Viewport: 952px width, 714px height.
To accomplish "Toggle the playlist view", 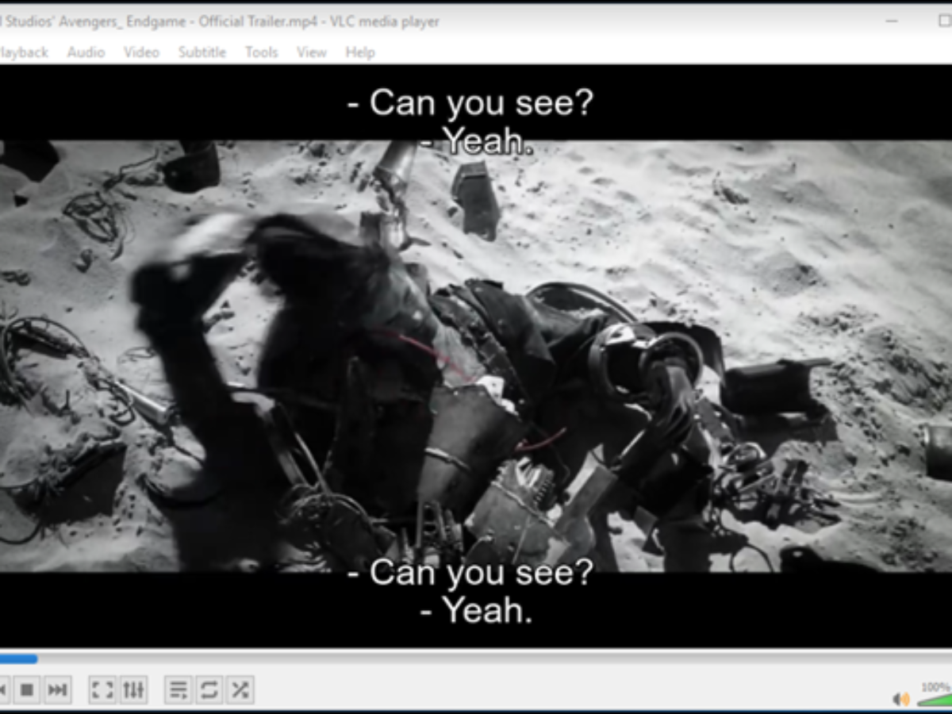I will pyautogui.click(x=178, y=690).
